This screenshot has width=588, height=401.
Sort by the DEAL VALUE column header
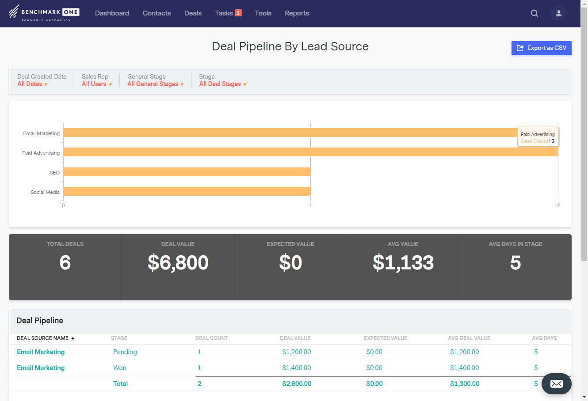(x=295, y=338)
